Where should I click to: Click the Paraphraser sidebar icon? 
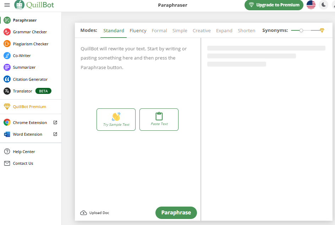pyautogui.click(x=7, y=20)
